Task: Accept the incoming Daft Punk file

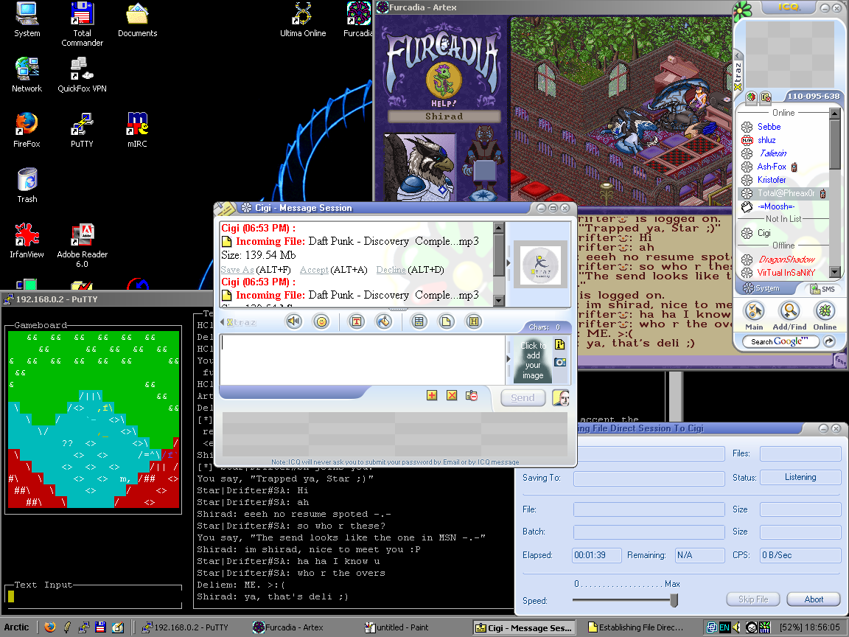Action: (314, 270)
